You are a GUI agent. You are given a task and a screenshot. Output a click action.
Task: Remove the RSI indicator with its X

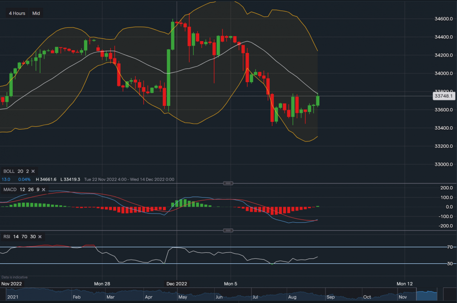[40, 236]
